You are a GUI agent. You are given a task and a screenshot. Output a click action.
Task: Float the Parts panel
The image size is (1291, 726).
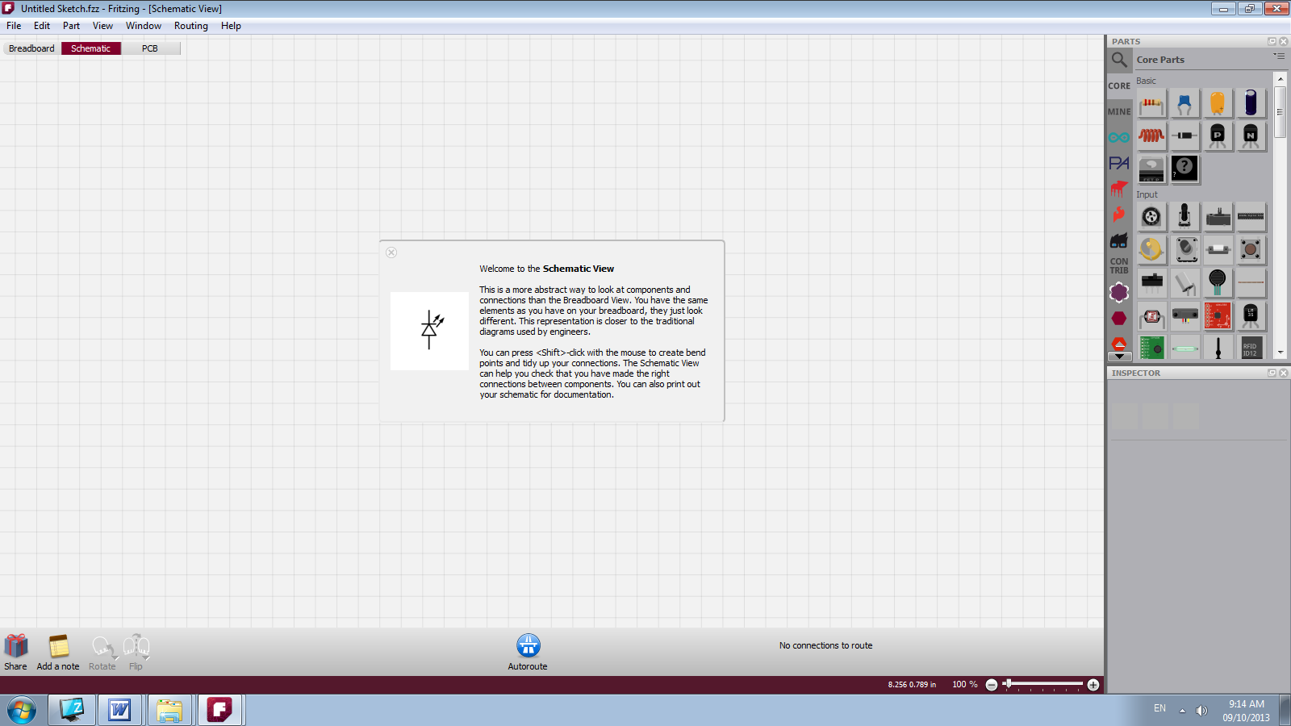coord(1272,41)
